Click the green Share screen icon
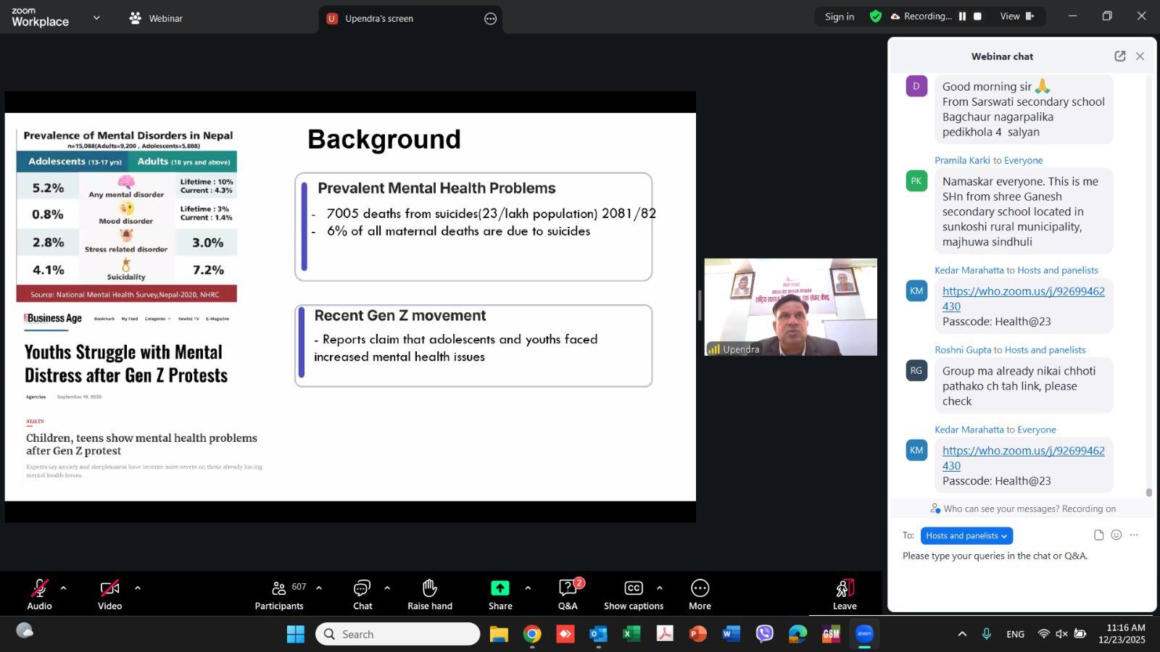 (500, 588)
